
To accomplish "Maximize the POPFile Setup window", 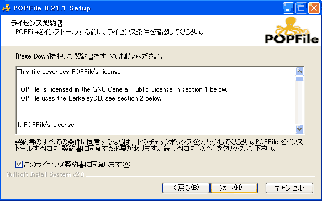I will (301, 8).
